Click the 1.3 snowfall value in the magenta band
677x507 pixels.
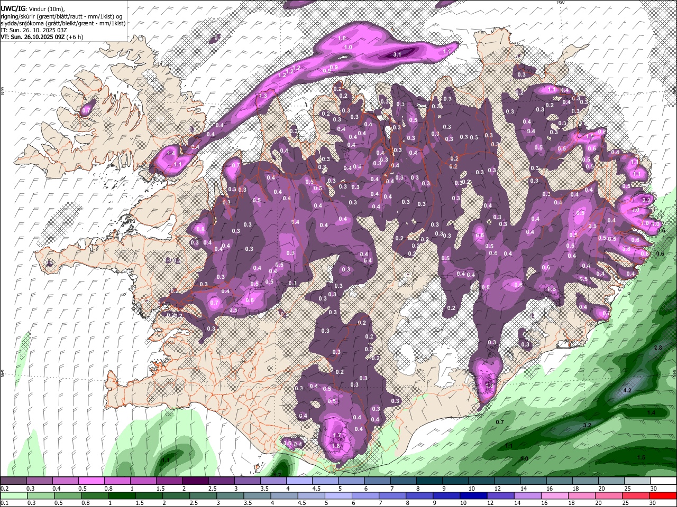pyautogui.click(x=263, y=96)
